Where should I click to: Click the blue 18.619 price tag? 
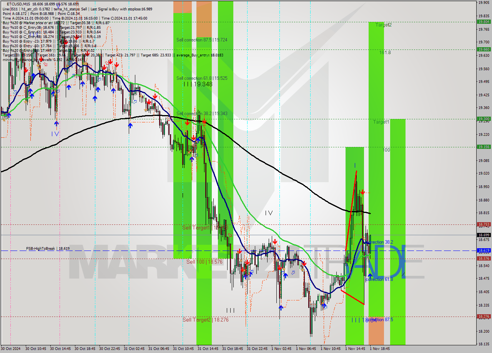484,250
